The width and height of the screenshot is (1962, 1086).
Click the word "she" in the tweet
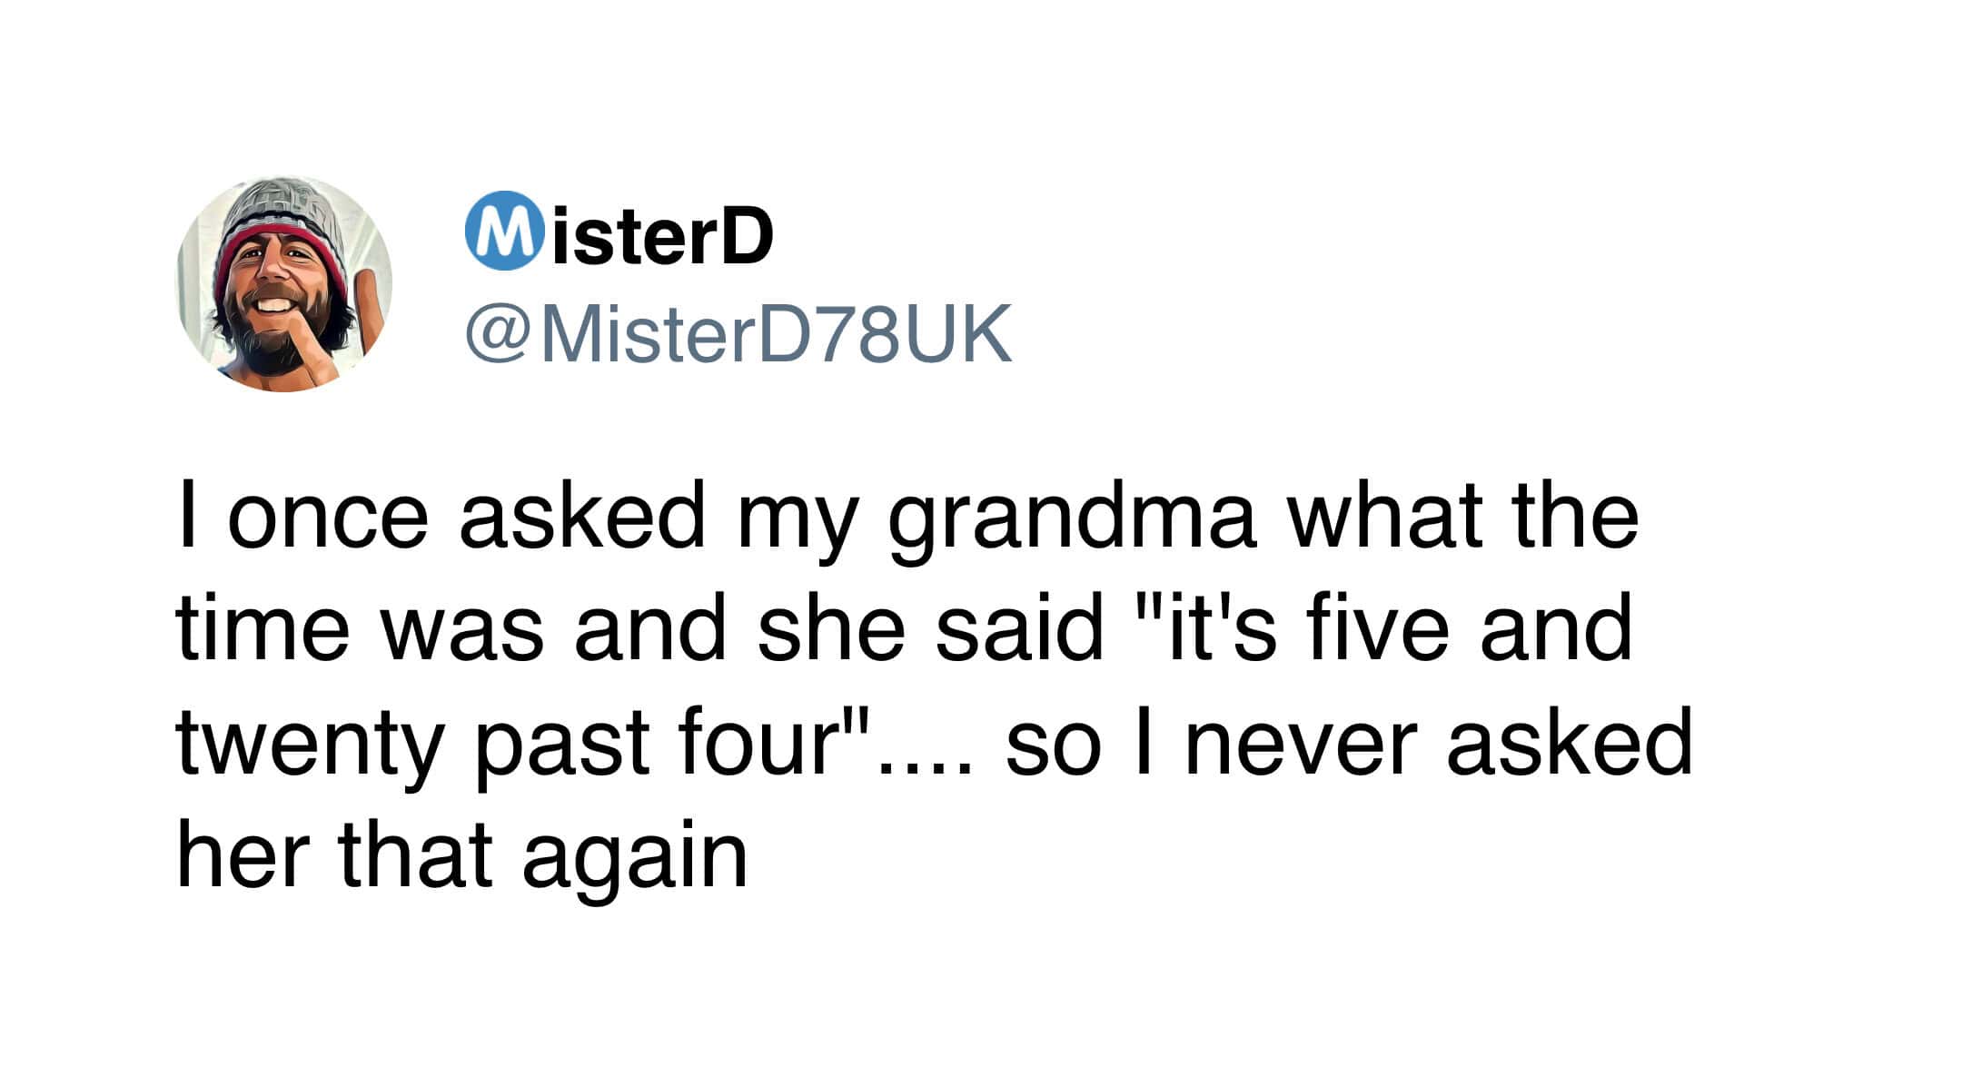coord(831,630)
